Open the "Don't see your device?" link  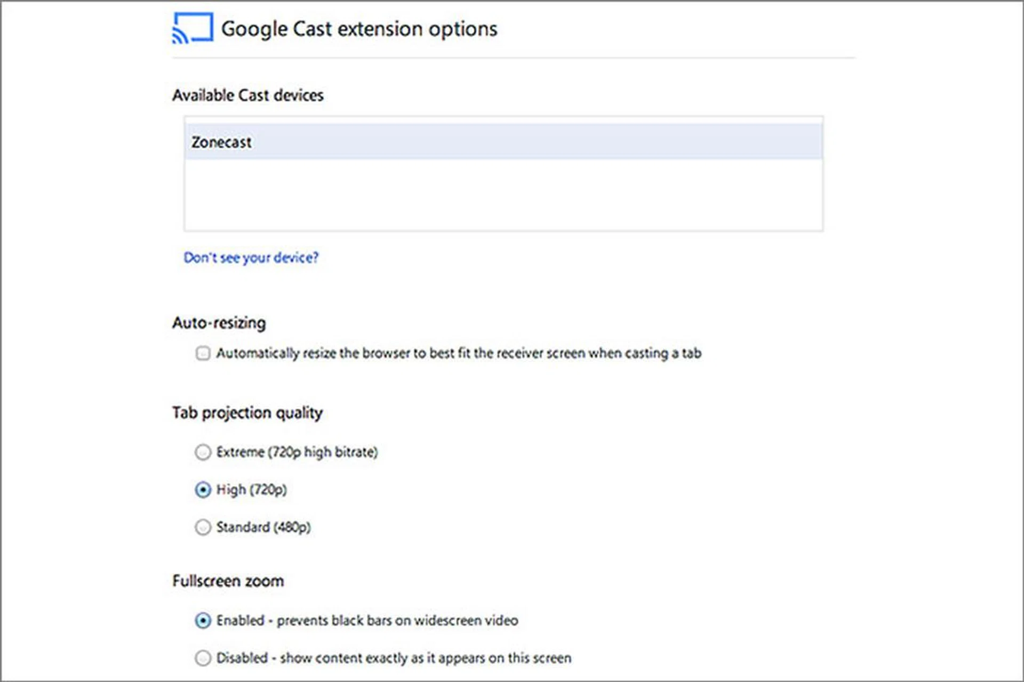point(251,257)
